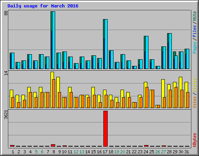199x156 pixels.
Task: Select the orange sites bar for day 29
Action: 176,97
